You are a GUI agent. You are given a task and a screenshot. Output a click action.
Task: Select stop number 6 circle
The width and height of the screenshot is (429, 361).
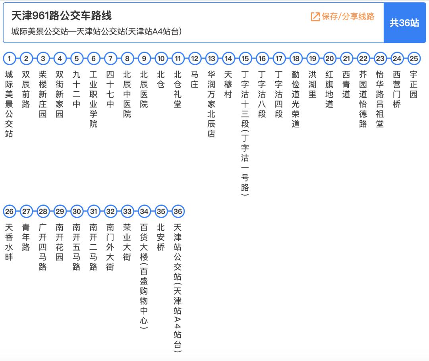point(94,58)
